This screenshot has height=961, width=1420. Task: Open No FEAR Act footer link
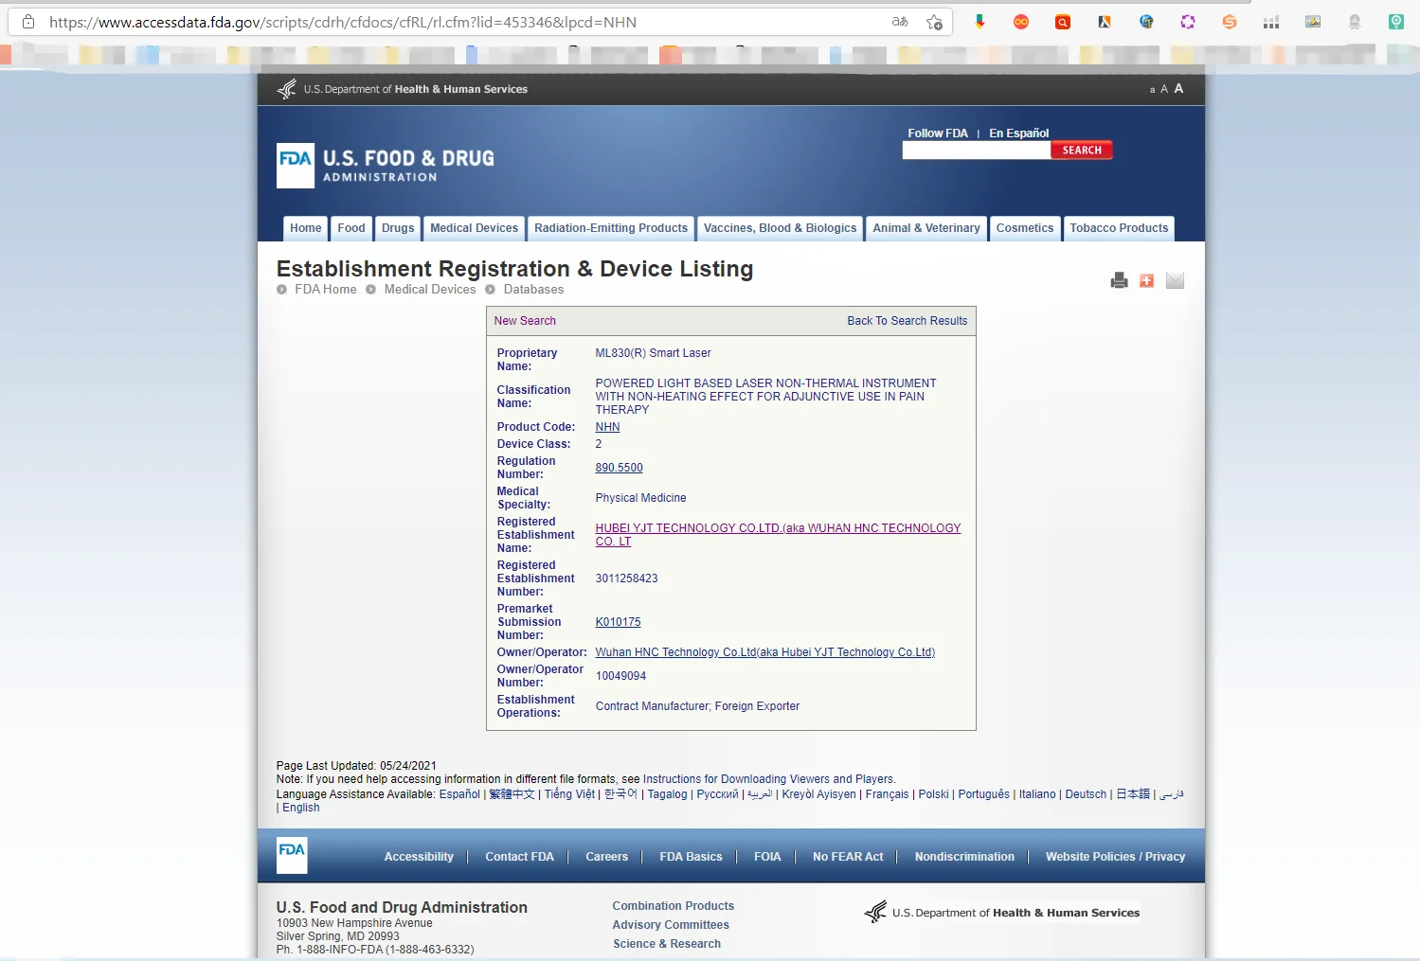848,857
